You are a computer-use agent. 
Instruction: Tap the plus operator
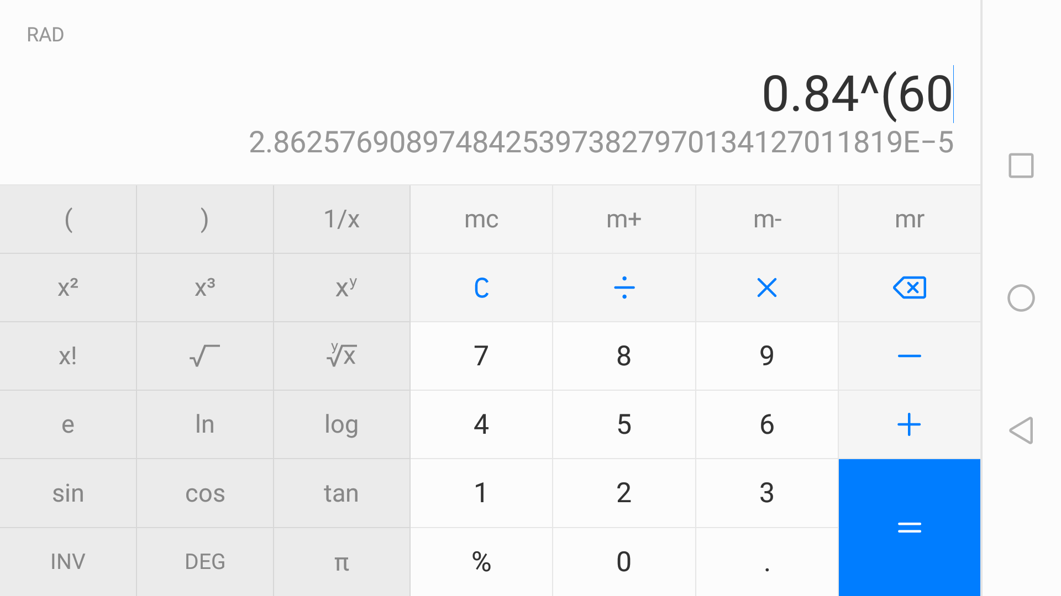(x=910, y=424)
